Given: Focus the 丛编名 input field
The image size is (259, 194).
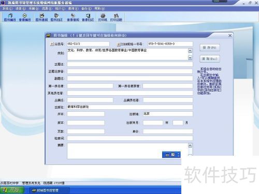Looking at the screenshot, I should pos(90,100).
